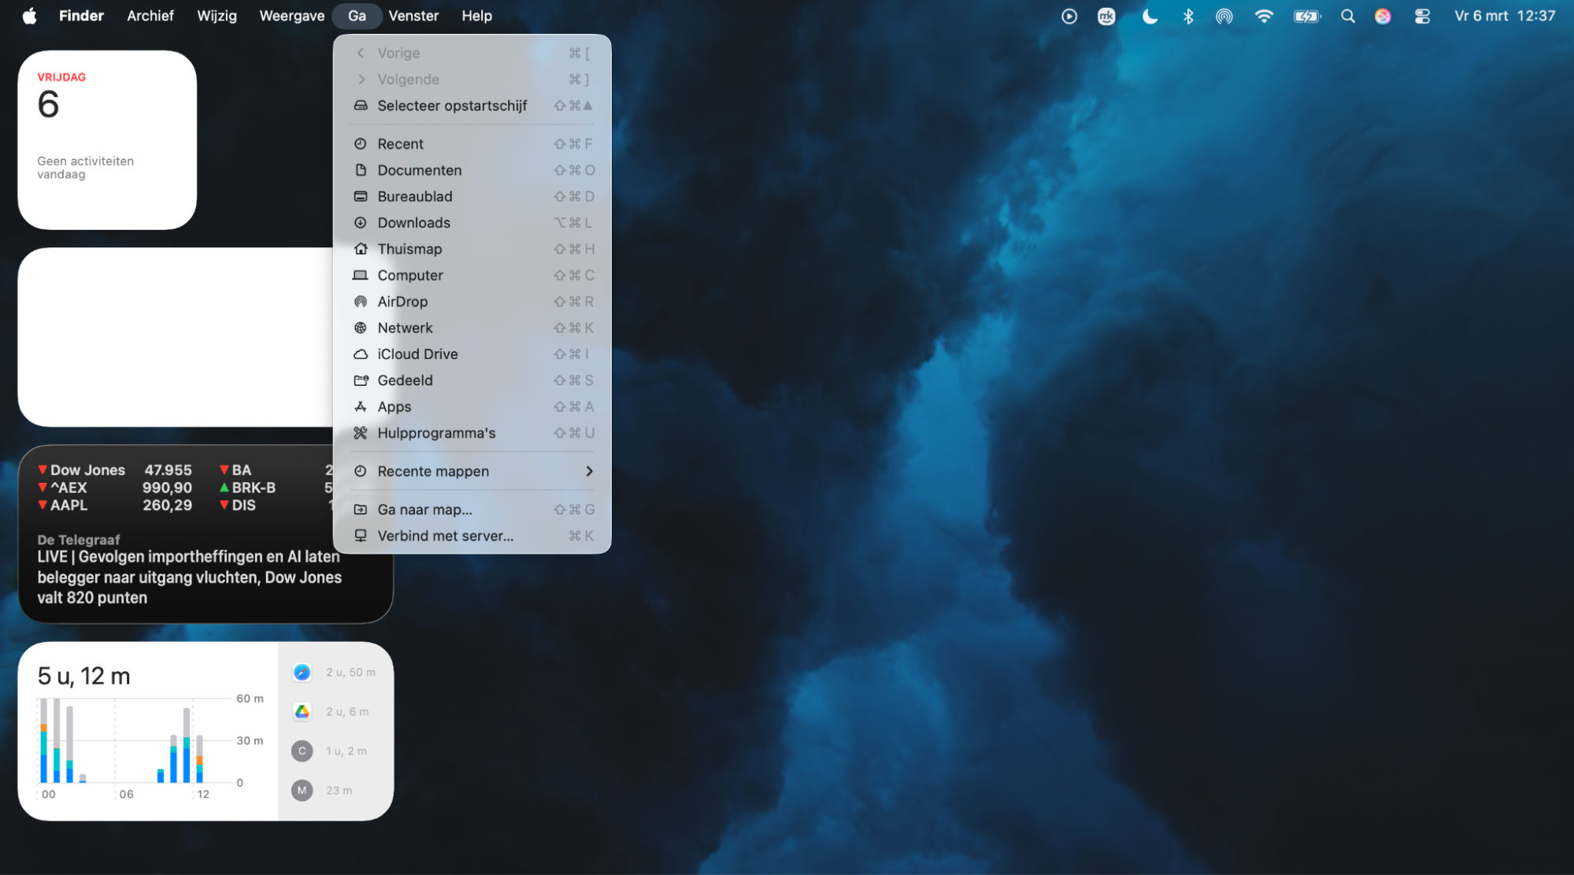
Task: Click the Wi-Fi status icon
Action: [1264, 16]
